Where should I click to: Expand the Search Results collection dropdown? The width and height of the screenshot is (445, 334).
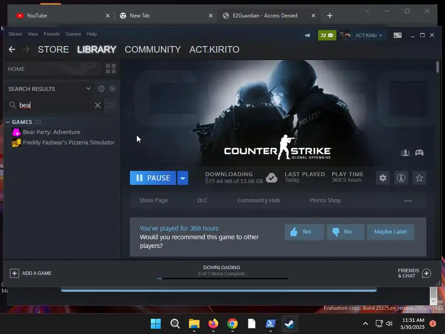[88, 89]
